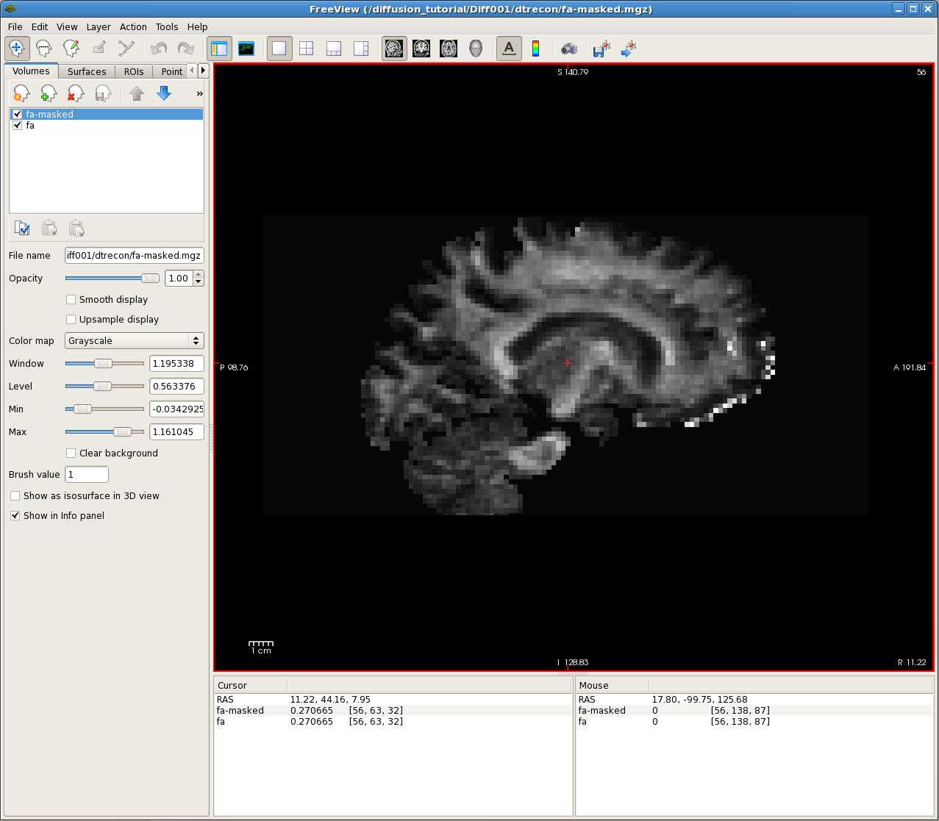Switch to the coronal view
Screen dimensions: 939x821
point(421,49)
